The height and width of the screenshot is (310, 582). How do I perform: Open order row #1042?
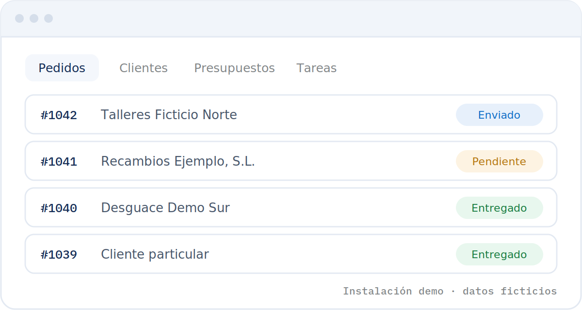pos(291,114)
